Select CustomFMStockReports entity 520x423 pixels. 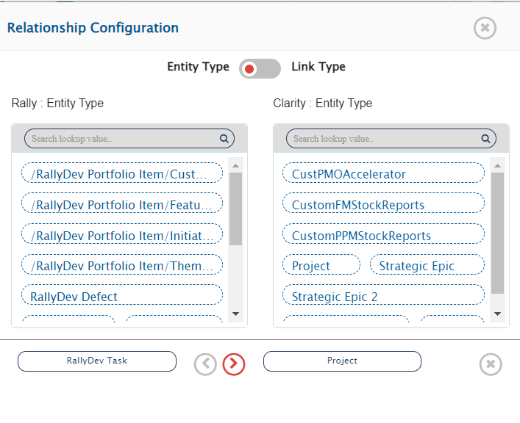383,205
